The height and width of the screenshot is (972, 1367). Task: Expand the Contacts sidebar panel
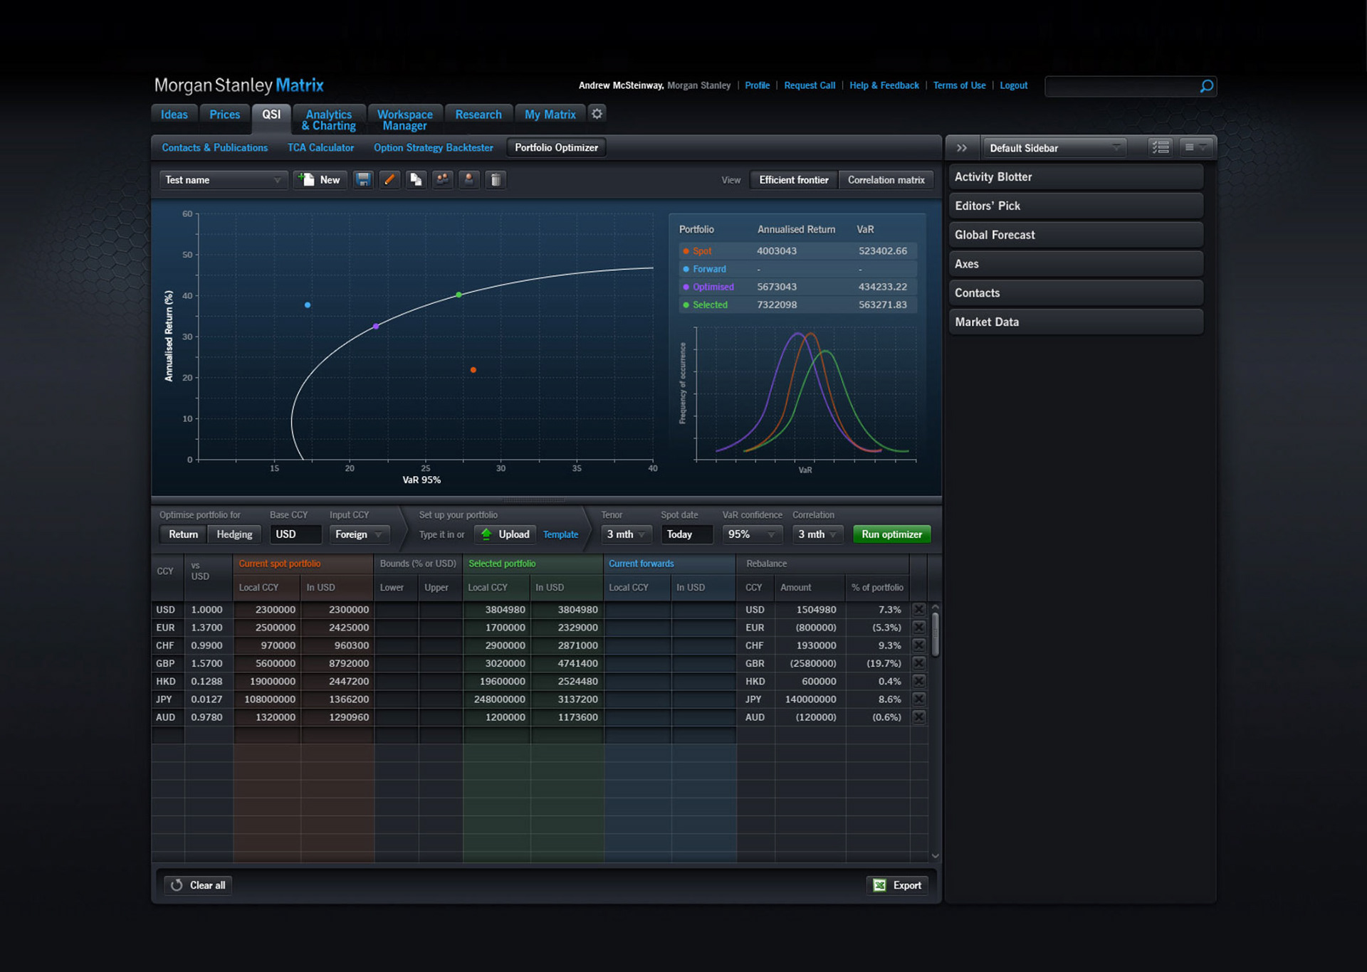pos(1075,293)
